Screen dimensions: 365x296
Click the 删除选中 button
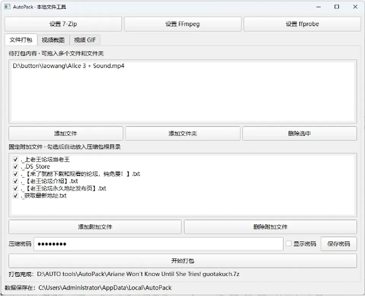(x=299, y=133)
